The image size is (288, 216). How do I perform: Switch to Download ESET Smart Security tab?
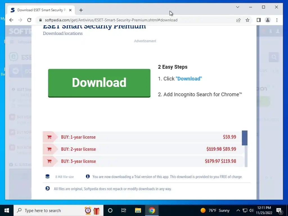click(41, 10)
